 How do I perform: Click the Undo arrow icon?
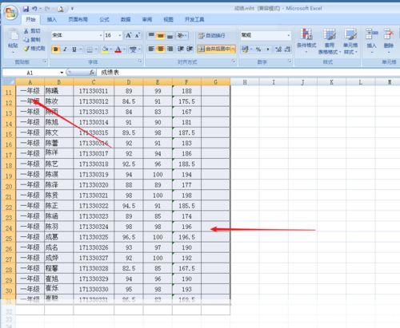[x=34, y=9]
